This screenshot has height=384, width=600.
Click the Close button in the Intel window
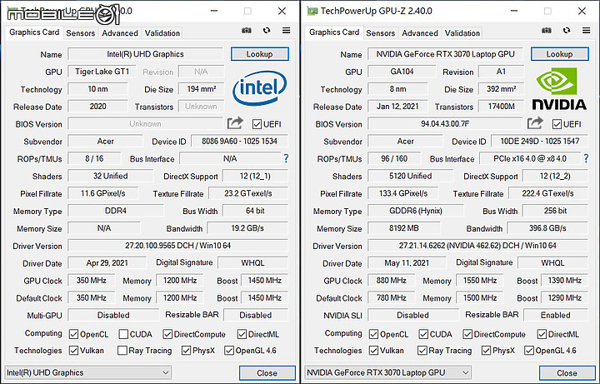pyautogui.click(x=267, y=373)
